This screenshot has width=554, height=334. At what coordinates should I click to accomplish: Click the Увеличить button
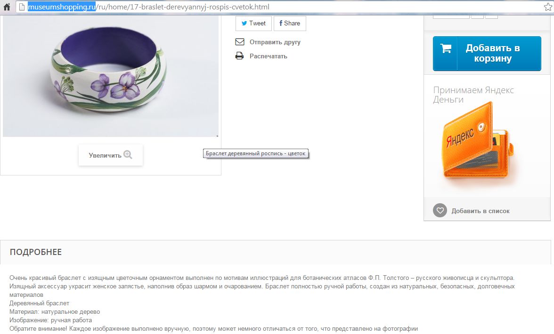[x=111, y=155]
